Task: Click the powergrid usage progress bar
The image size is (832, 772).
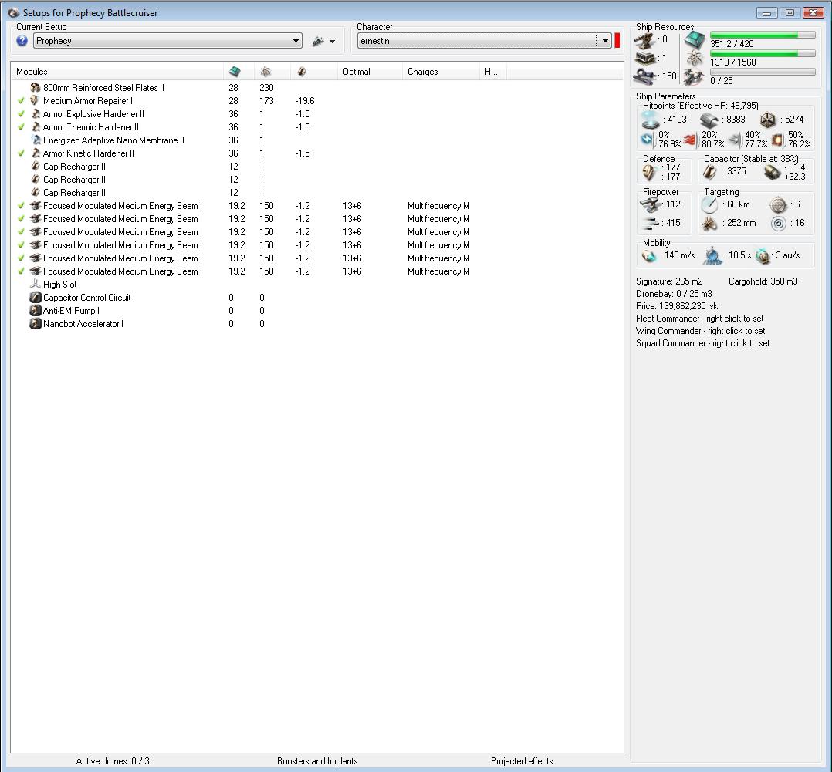Action: (x=763, y=53)
